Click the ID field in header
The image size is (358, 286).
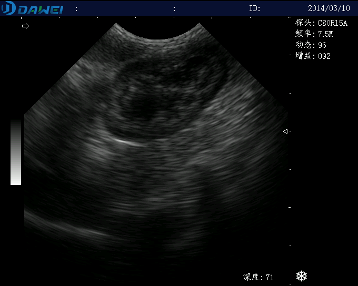tap(255, 8)
